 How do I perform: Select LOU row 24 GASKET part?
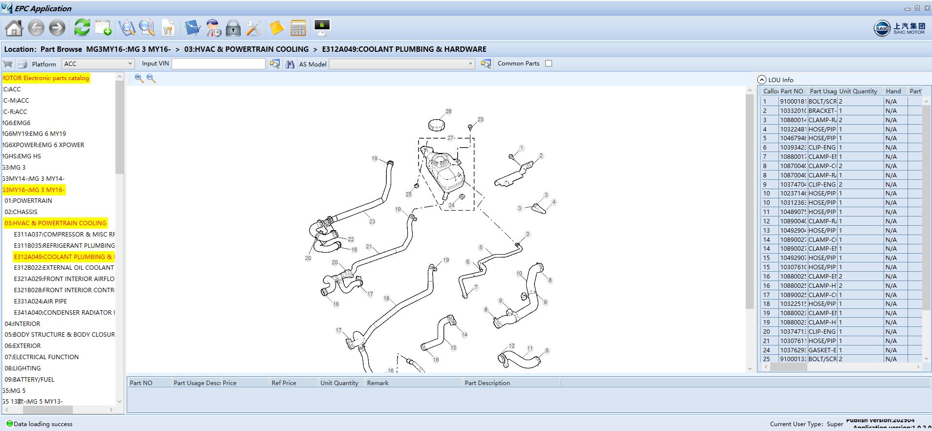click(x=841, y=350)
